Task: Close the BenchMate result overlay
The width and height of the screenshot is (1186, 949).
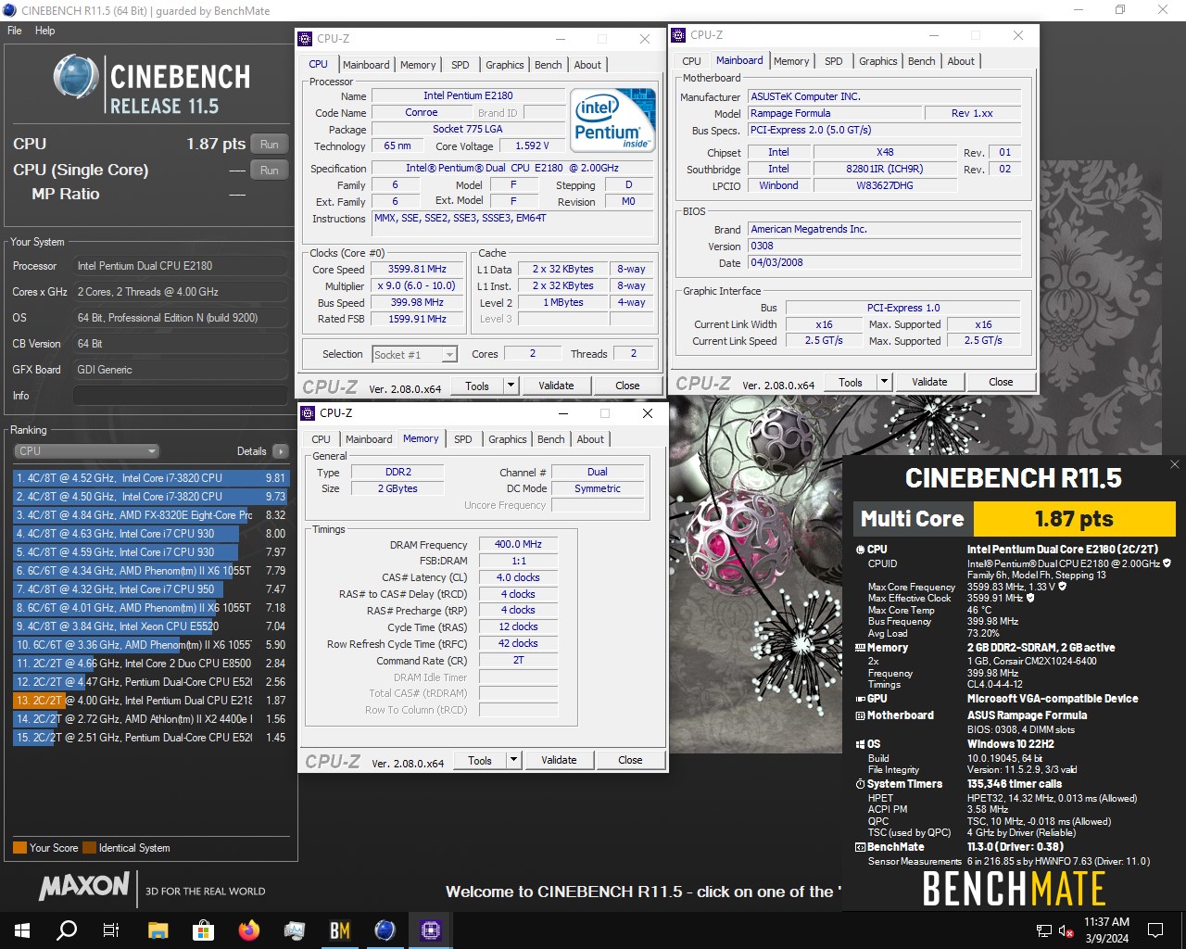Action: (1175, 464)
